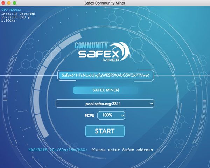Click the Safex Community Miner window title
The width and height of the screenshot is (210, 168).
click(105, 3)
